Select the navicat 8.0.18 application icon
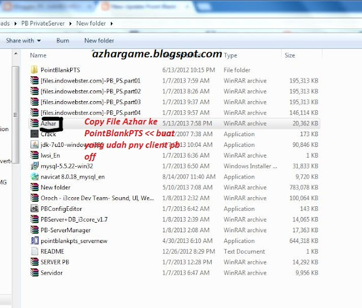Viewport: 362px width, 308px height. [x=35, y=176]
